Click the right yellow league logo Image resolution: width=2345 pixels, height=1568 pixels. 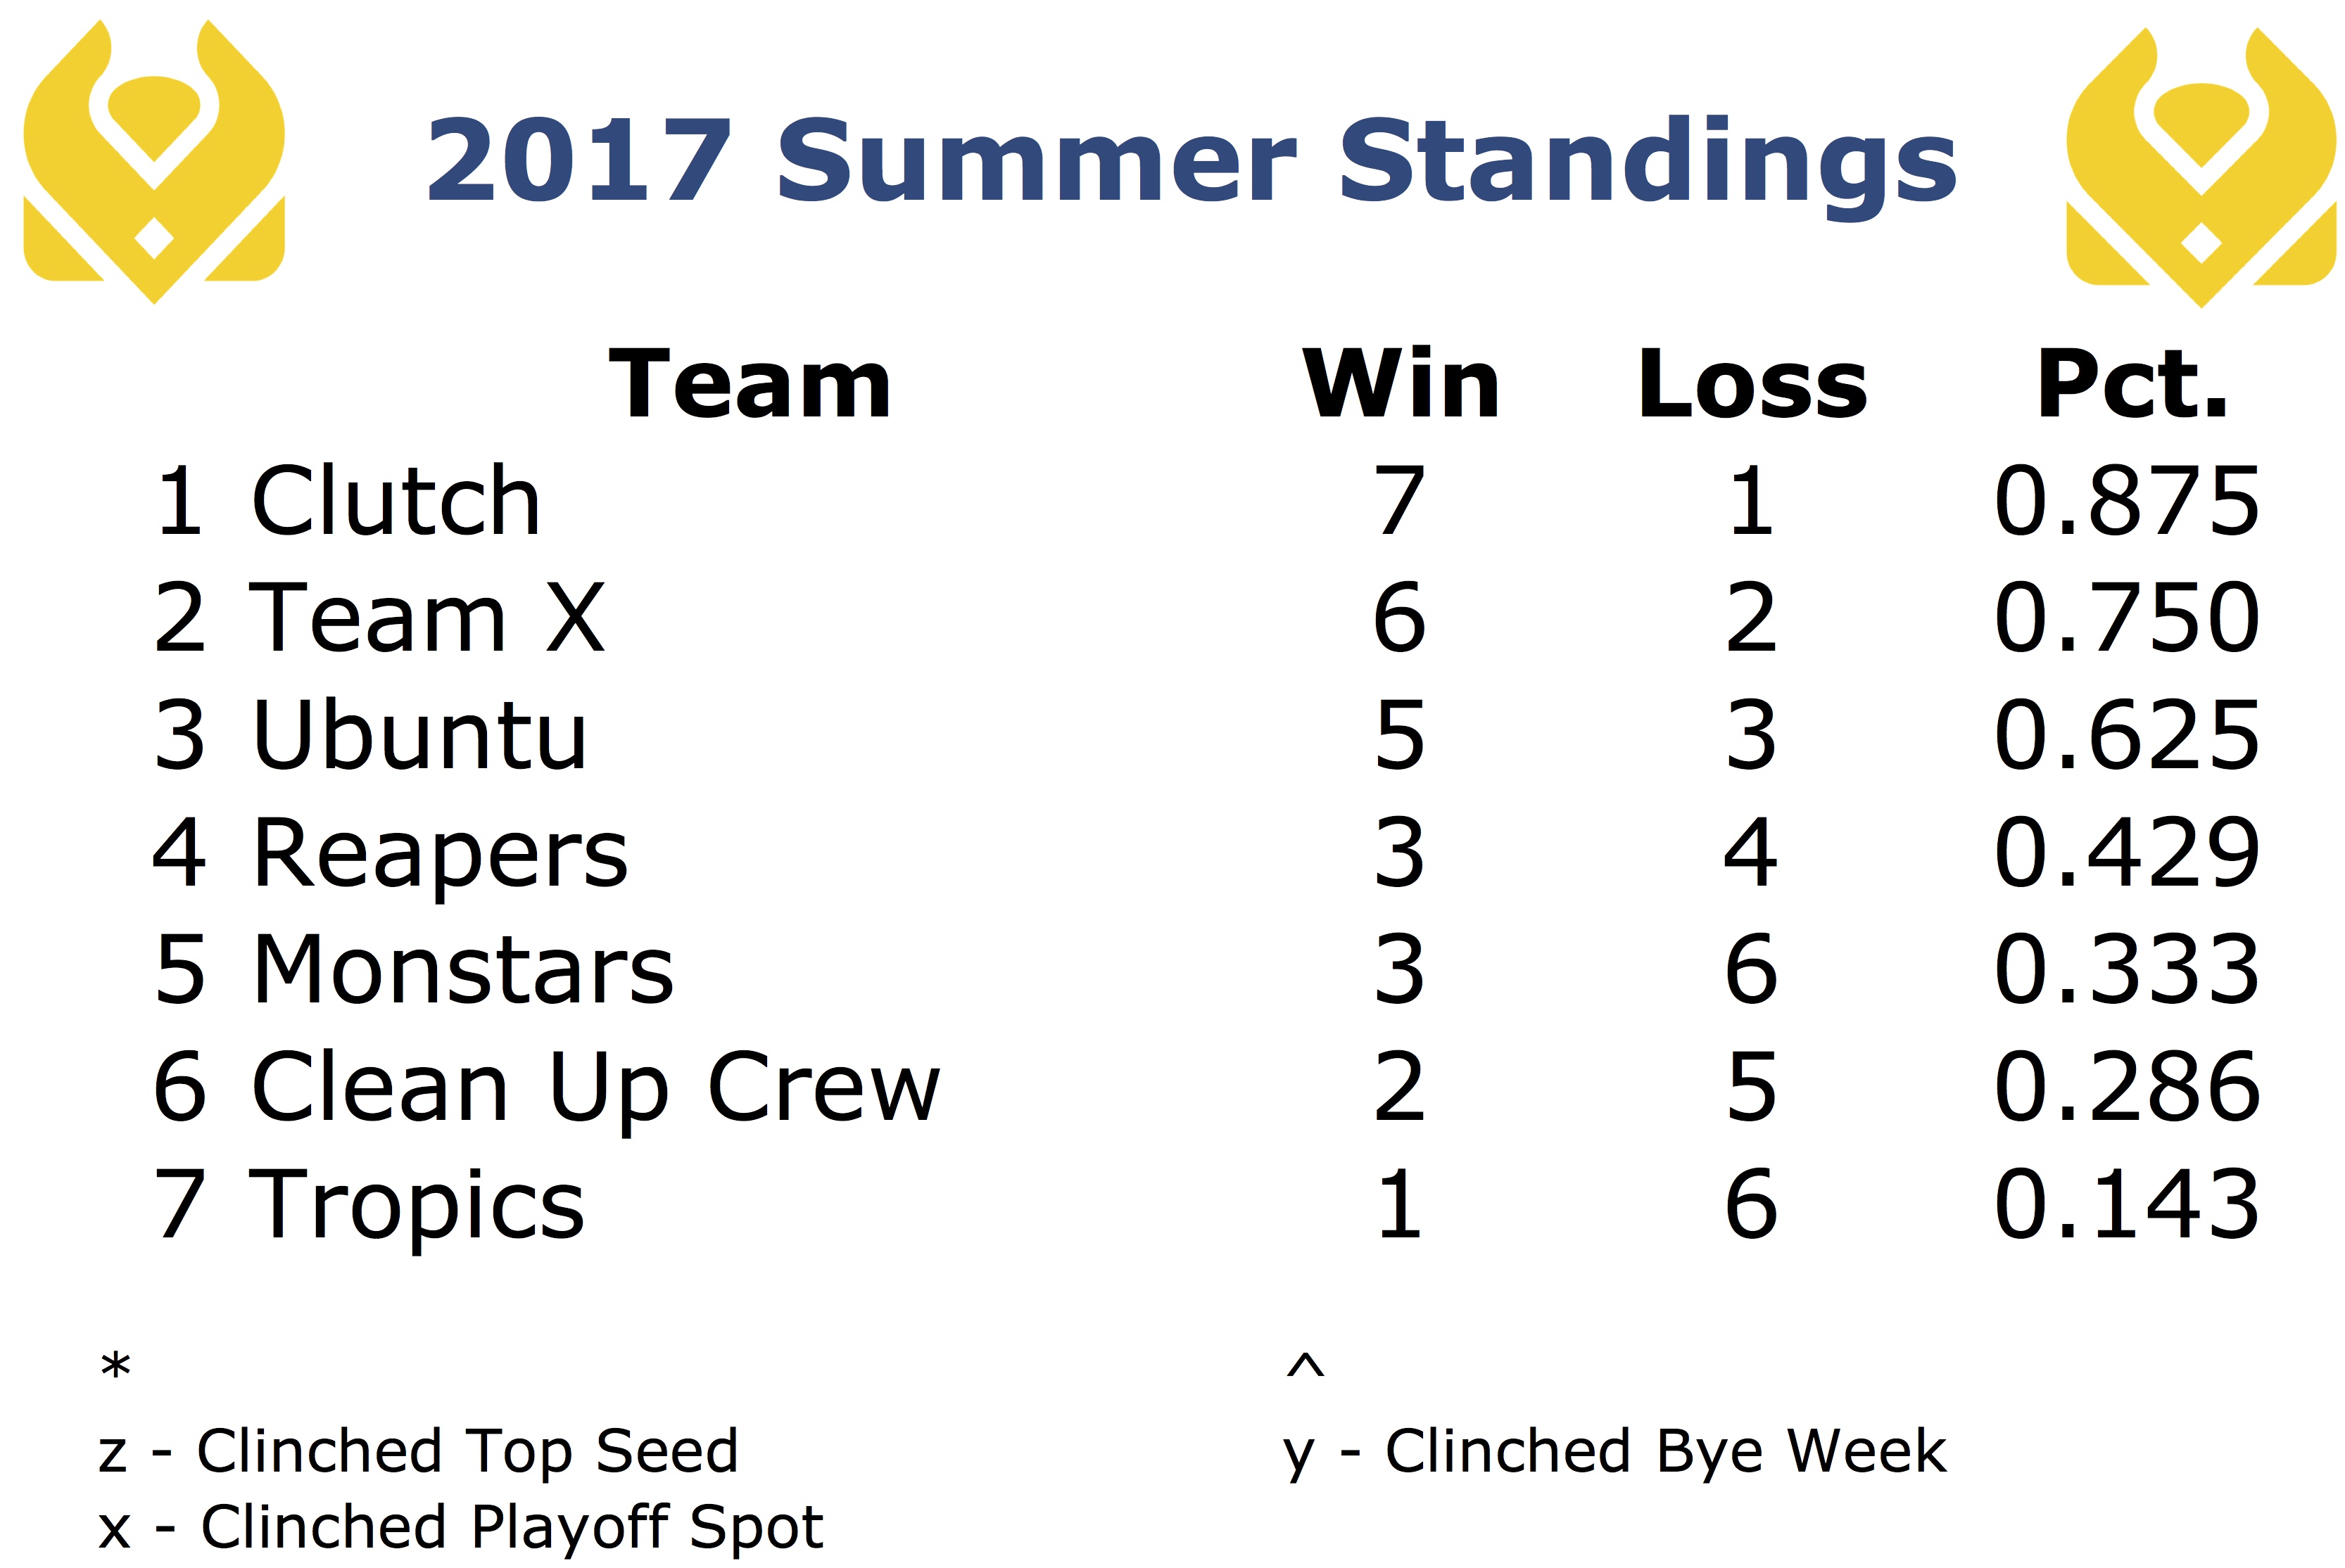click(2201, 167)
